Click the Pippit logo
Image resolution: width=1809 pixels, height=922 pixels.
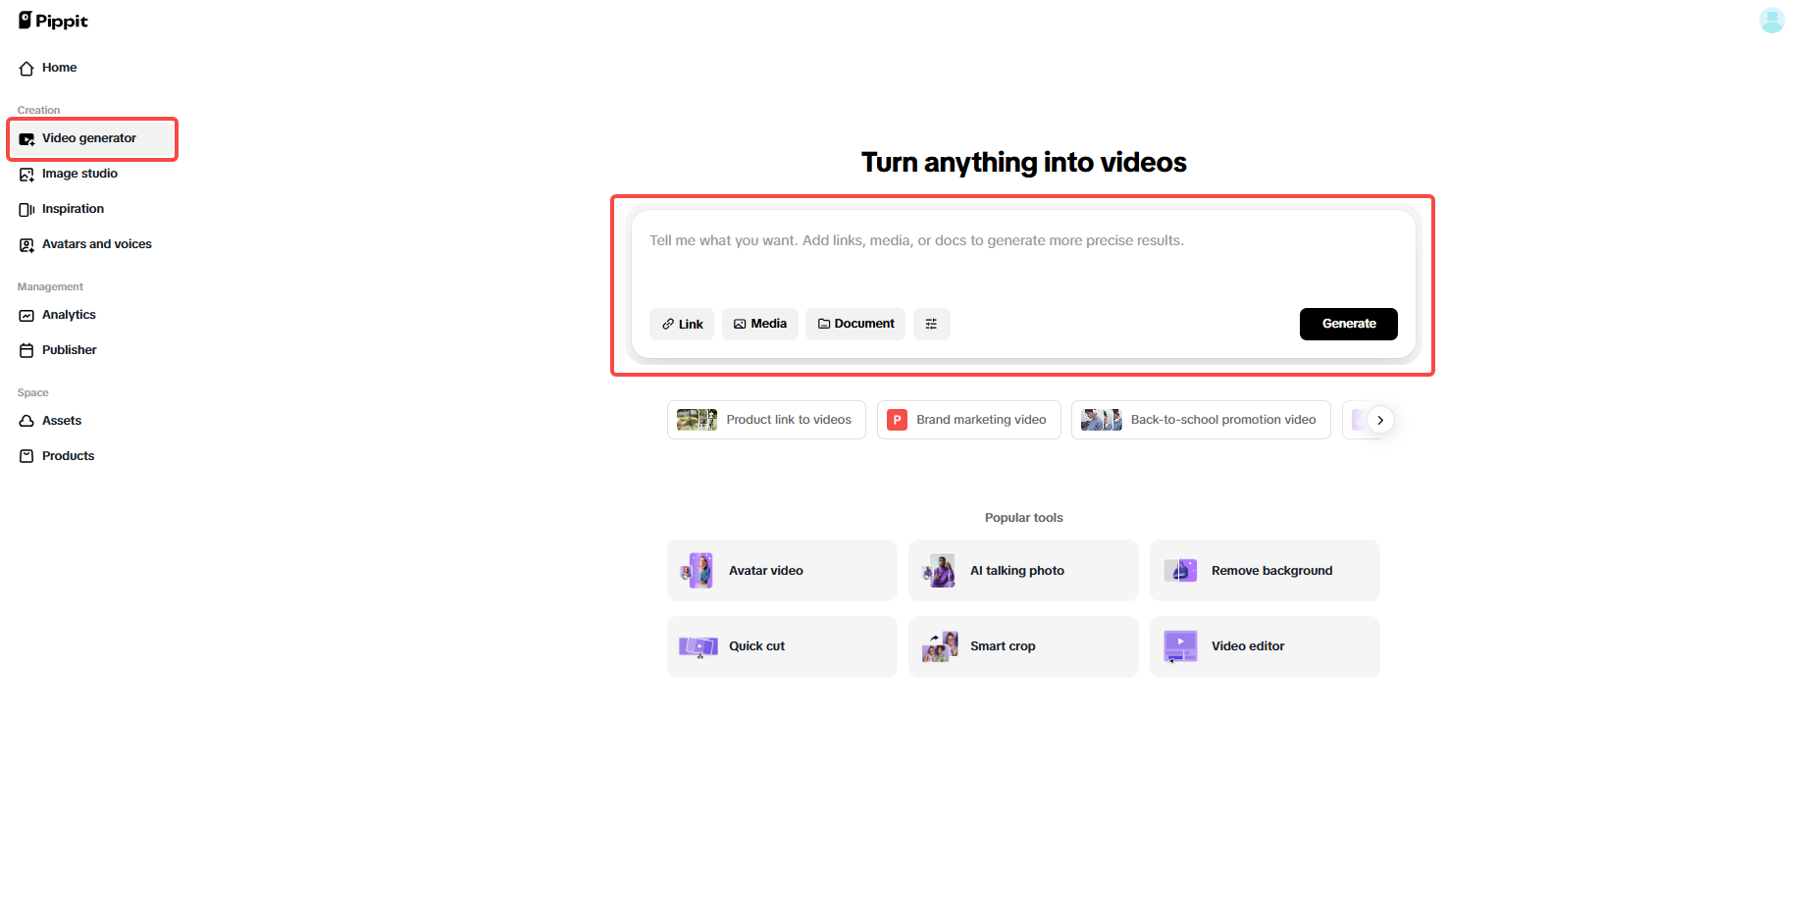[53, 20]
